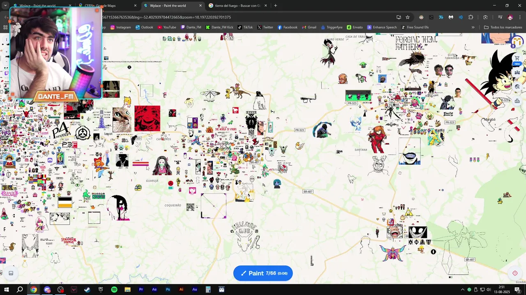
Task: Open Spotify from the taskbar
Action: 114,290
